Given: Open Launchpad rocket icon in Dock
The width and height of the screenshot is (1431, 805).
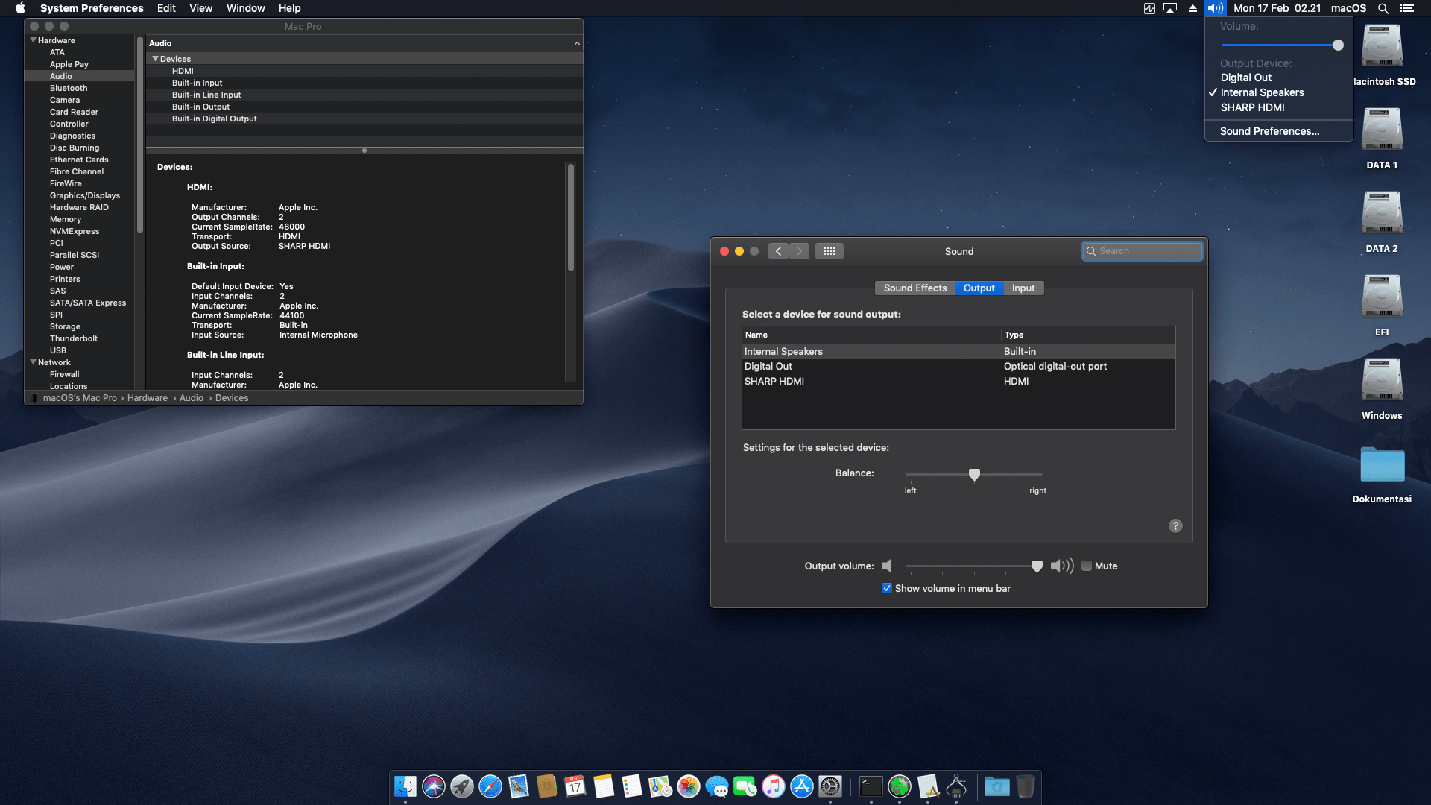Looking at the screenshot, I should [x=461, y=786].
